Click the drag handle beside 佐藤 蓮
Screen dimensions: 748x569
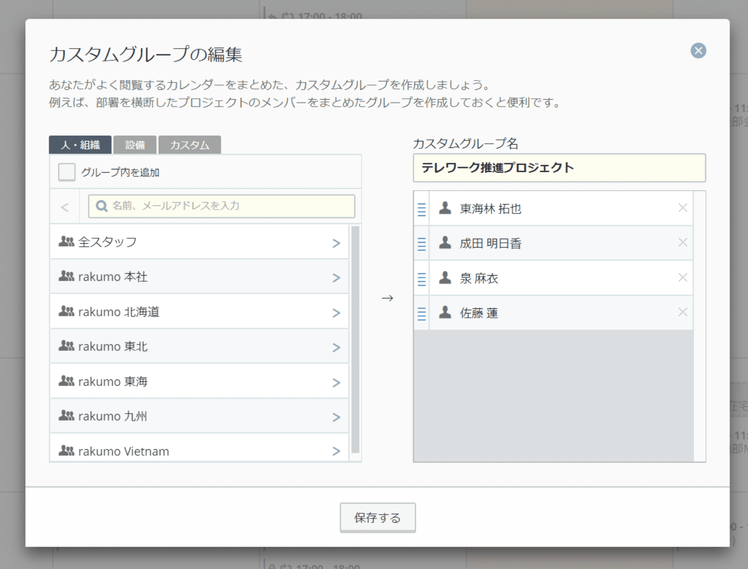[421, 313]
